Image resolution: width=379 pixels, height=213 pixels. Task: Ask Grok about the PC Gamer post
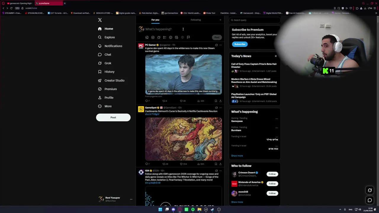coord(216,45)
